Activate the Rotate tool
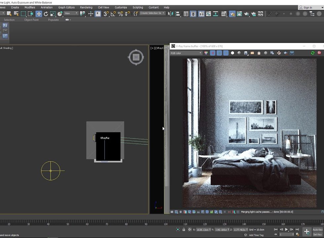 tap(46, 14)
